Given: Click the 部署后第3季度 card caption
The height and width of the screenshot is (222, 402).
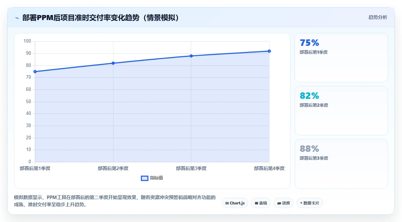Looking at the screenshot, I should coord(314,158).
